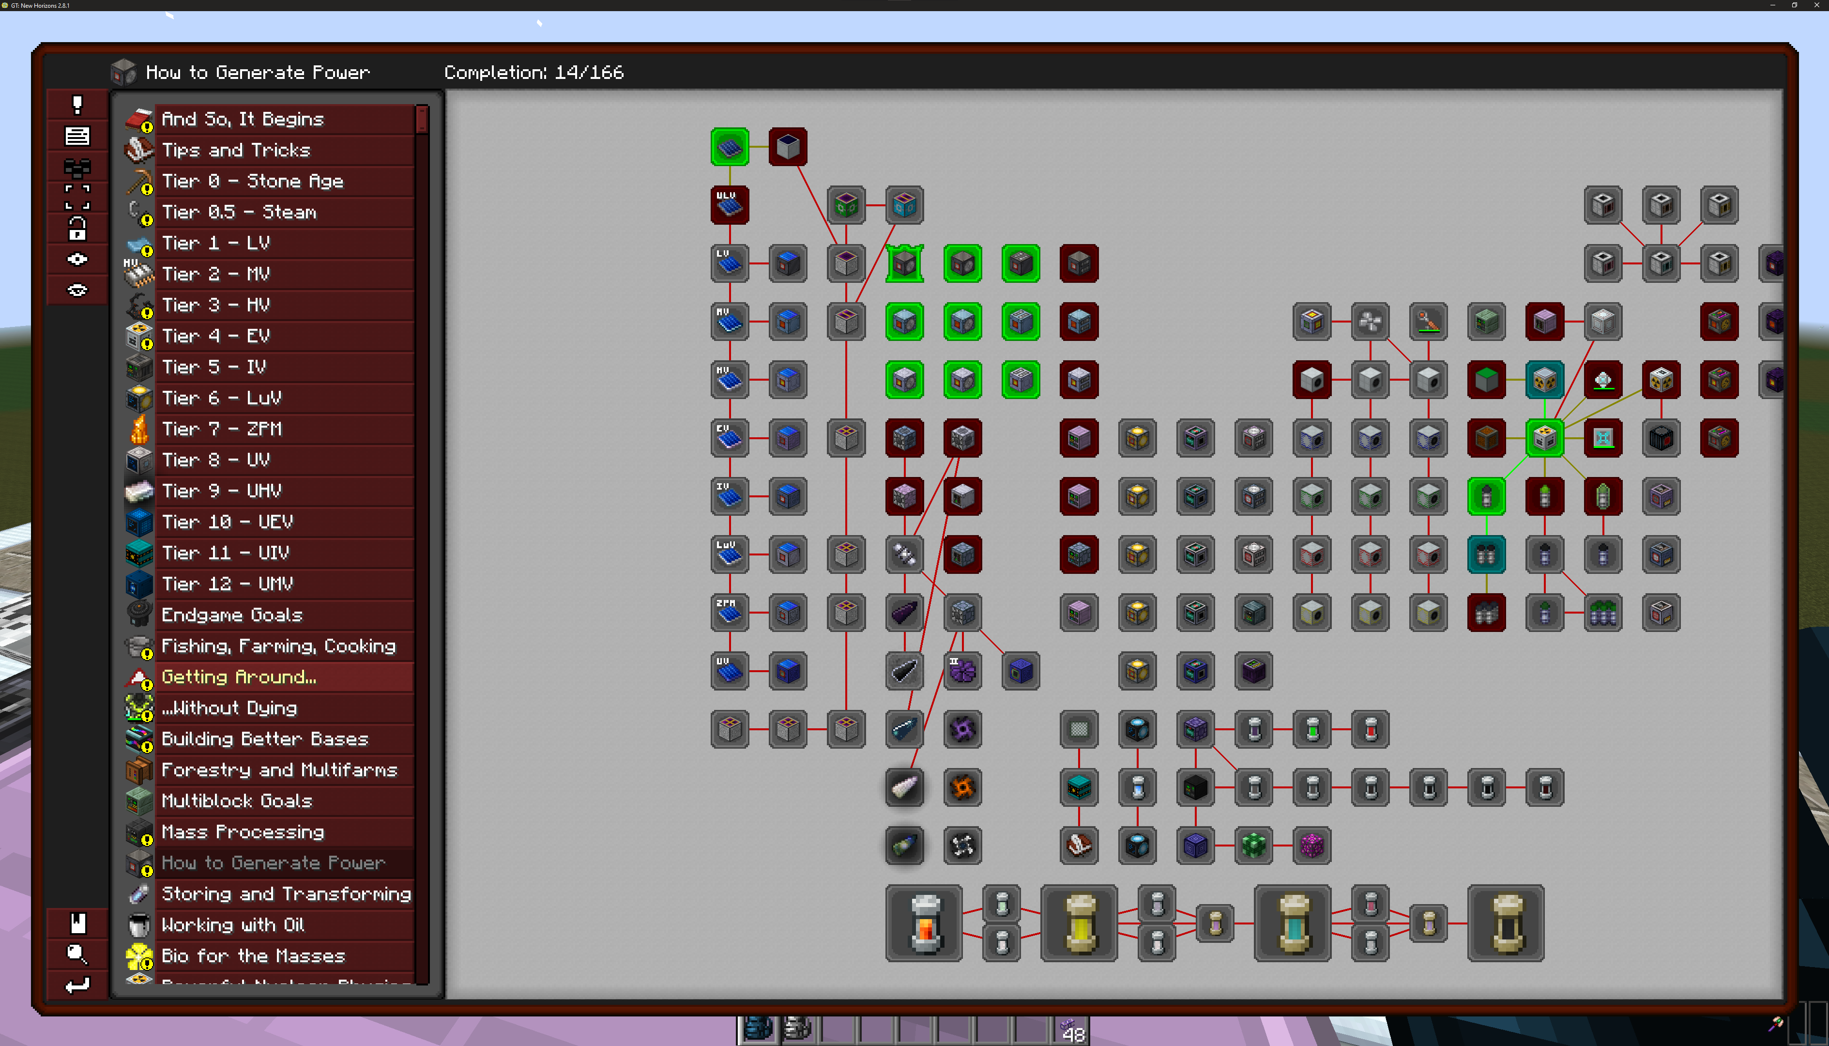Open the Working with Oil chapter
The image size is (1829, 1046).
tap(233, 924)
